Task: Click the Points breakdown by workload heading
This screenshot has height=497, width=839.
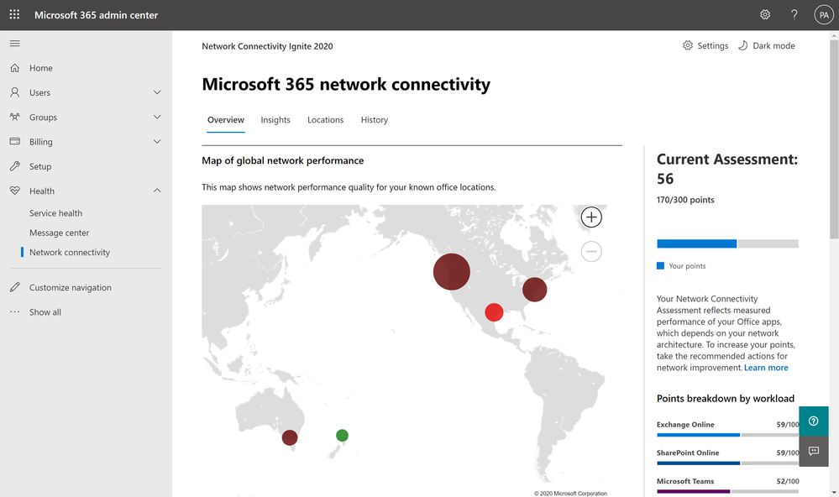Action: pos(726,399)
